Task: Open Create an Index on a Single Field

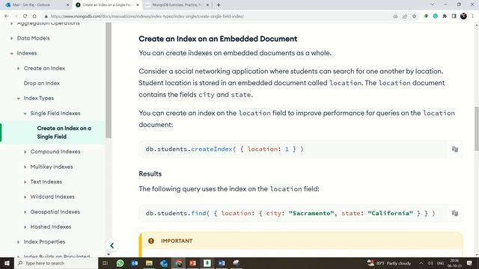Action: tap(64, 132)
